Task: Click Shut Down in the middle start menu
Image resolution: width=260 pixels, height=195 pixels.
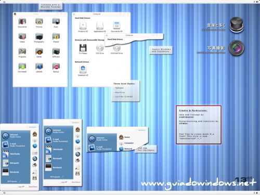Action: point(76,182)
